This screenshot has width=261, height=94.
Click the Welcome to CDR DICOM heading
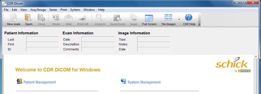click(x=58, y=70)
